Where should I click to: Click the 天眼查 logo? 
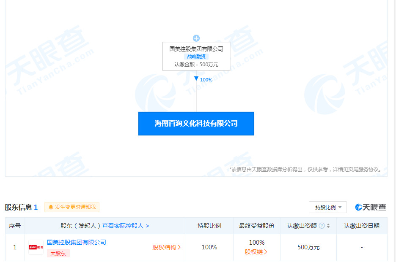coord(371,207)
